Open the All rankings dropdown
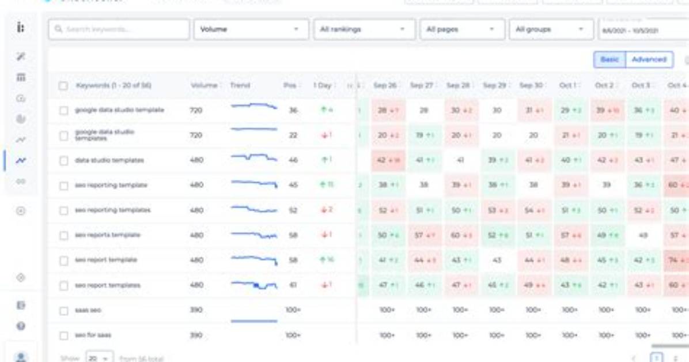Image resolution: width=689 pixels, height=362 pixels. click(364, 29)
